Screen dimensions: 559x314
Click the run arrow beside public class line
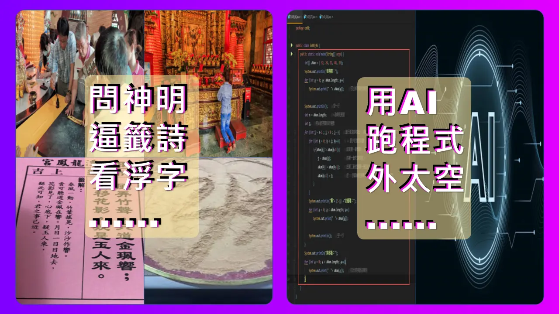(292, 45)
